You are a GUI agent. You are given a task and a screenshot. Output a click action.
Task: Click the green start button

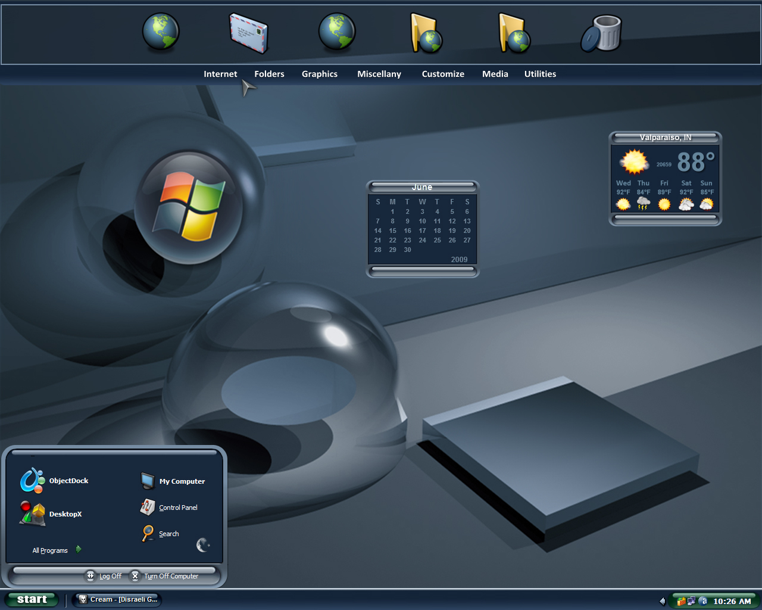coord(32,599)
